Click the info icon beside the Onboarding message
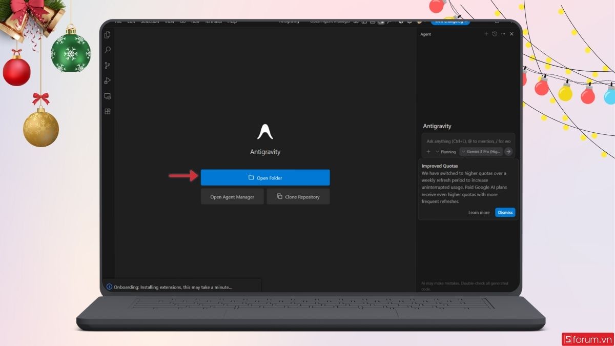This screenshot has height=346, width=615. pyautogui.click(x=109, y=287)
